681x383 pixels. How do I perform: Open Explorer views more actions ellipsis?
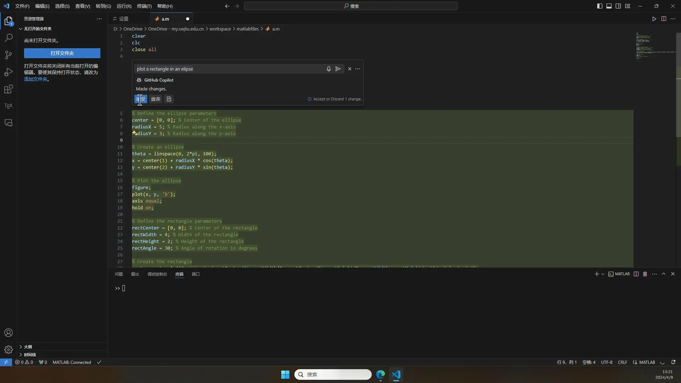tap(99, 19)
